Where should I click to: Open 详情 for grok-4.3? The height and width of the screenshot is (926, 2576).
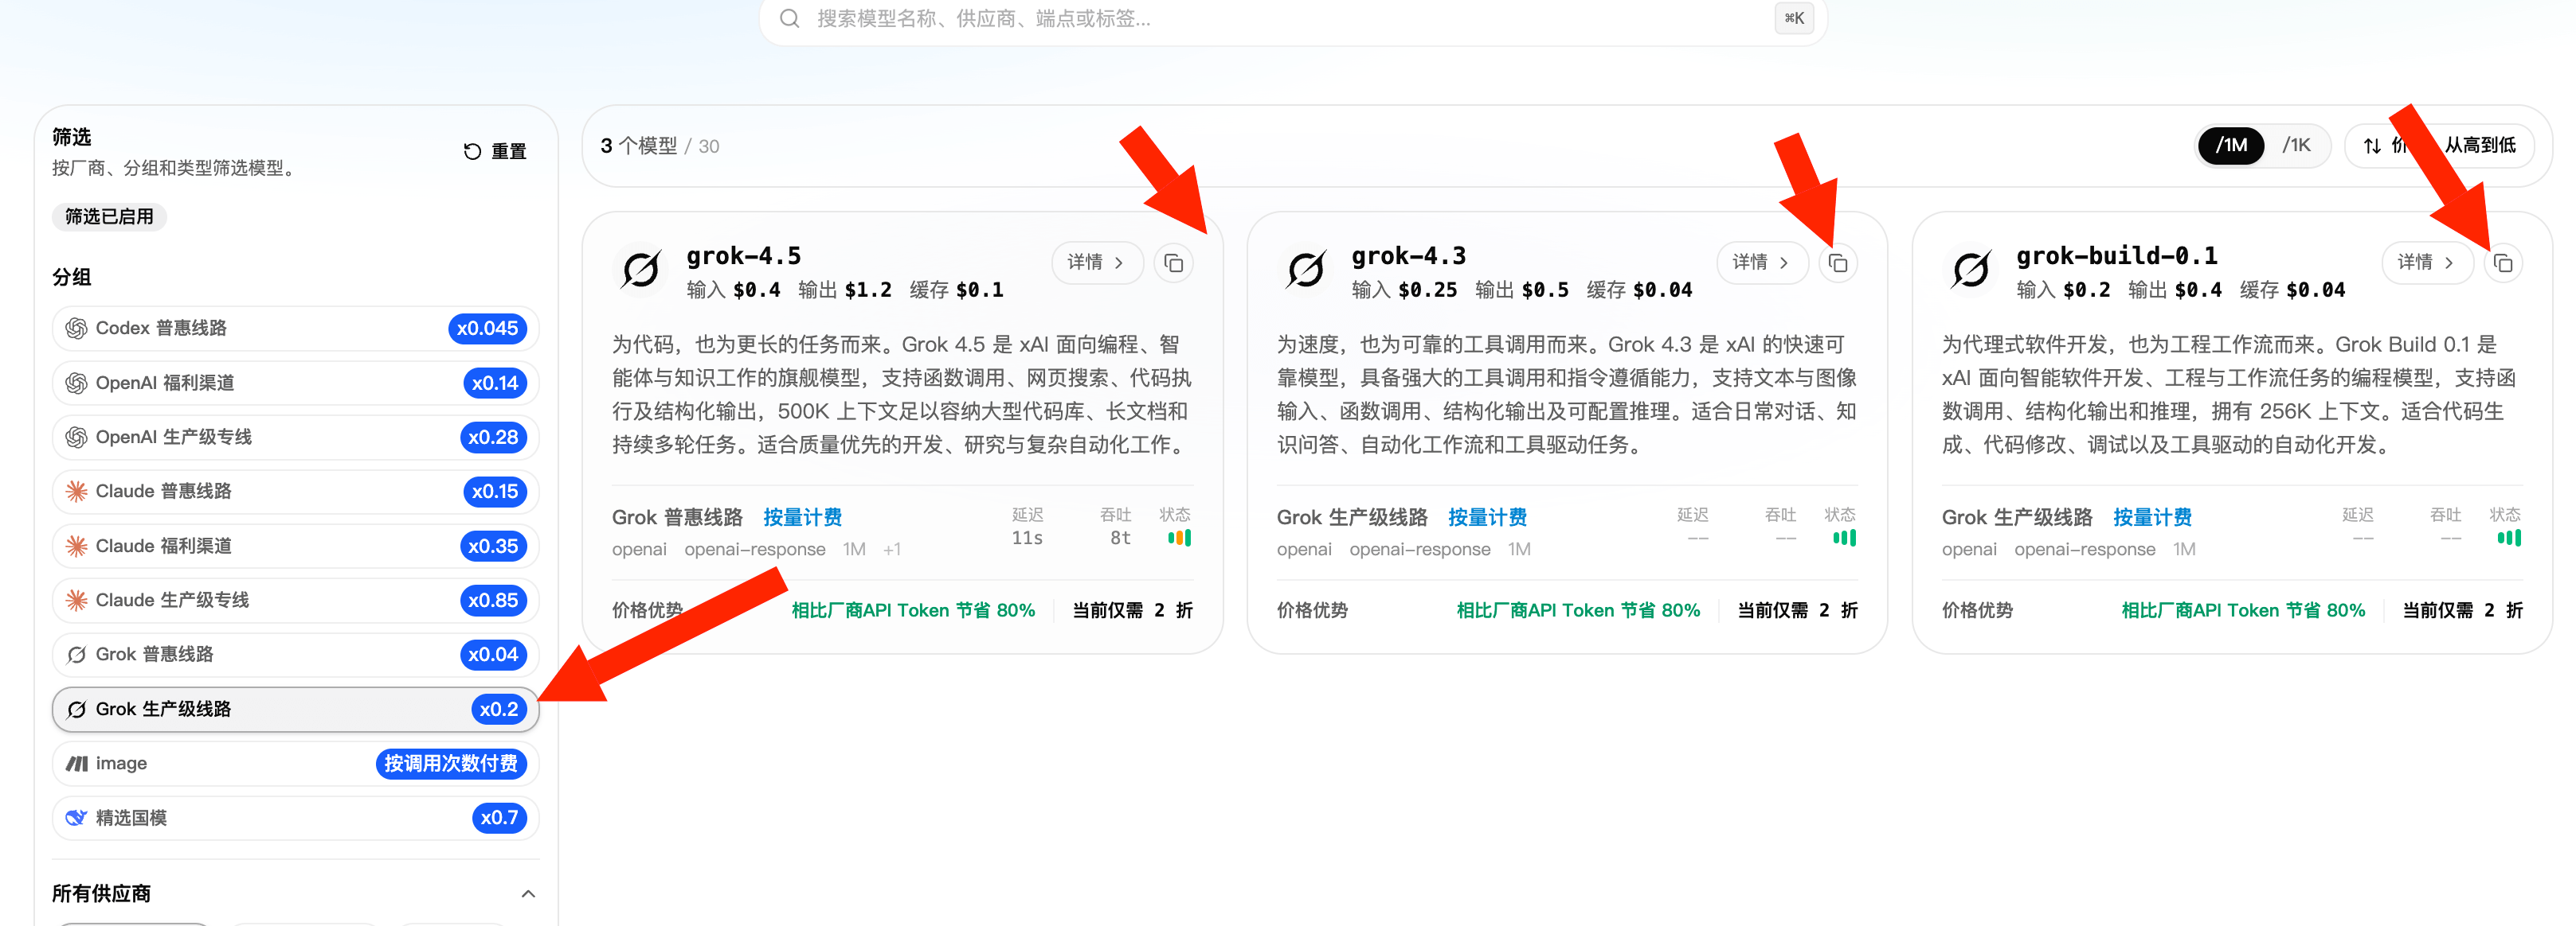pyautogui.click(x=1761, y=263)
